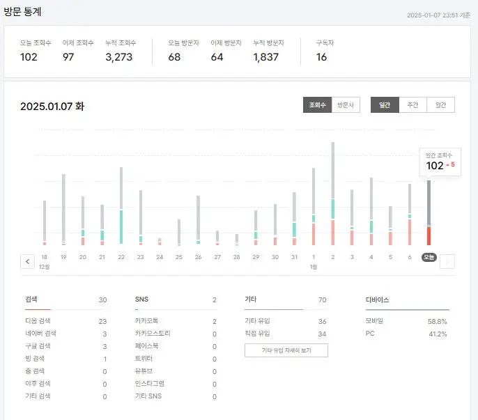The width and height of the screenshot is (478, 420).
Task: Click the 빙 검색 row
Action: pos(65,359)
